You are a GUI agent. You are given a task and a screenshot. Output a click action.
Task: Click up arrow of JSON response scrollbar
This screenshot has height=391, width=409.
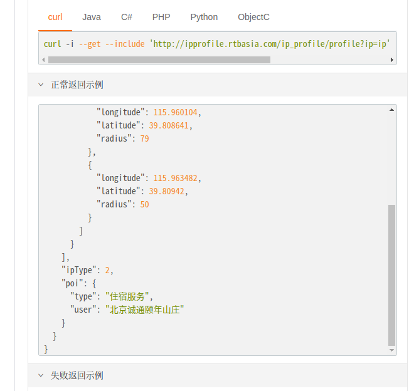[392, 110]
